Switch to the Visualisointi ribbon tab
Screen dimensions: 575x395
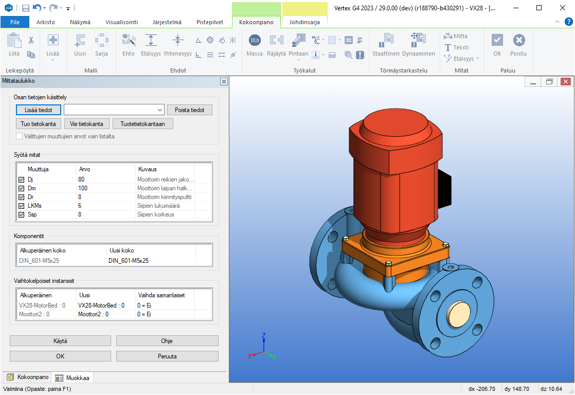[121, 22]
